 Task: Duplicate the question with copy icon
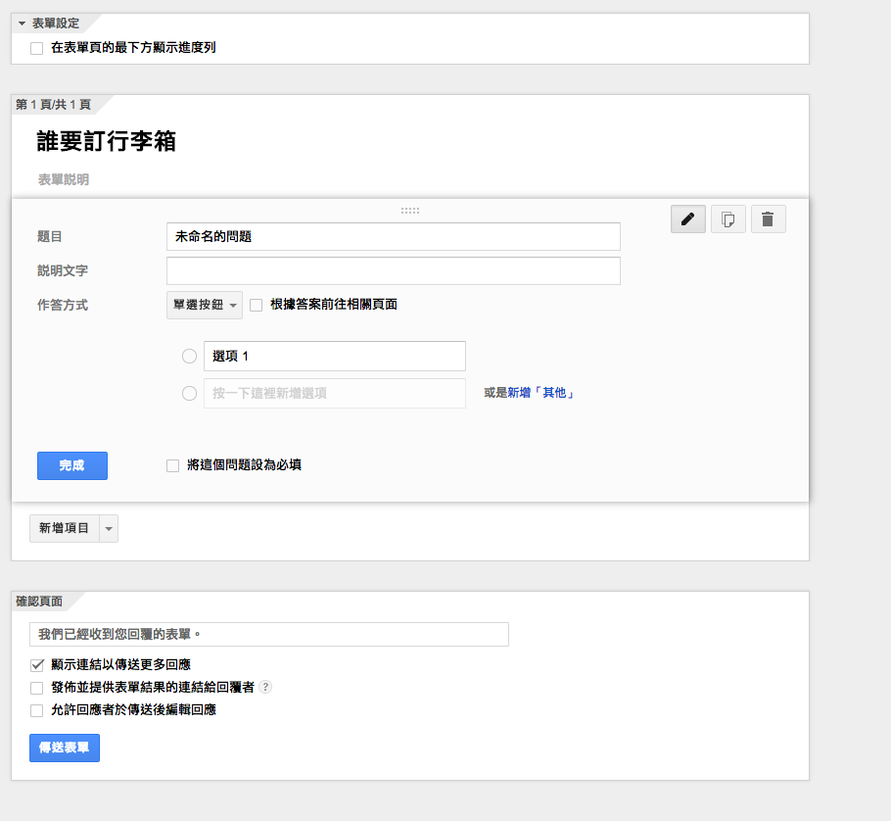[x=727, y=218]
